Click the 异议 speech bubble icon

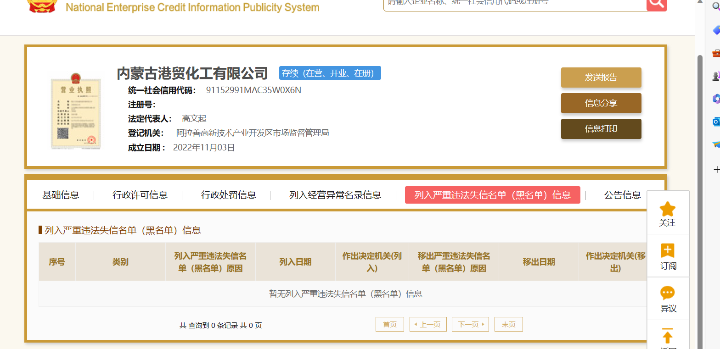pos(668,293)
